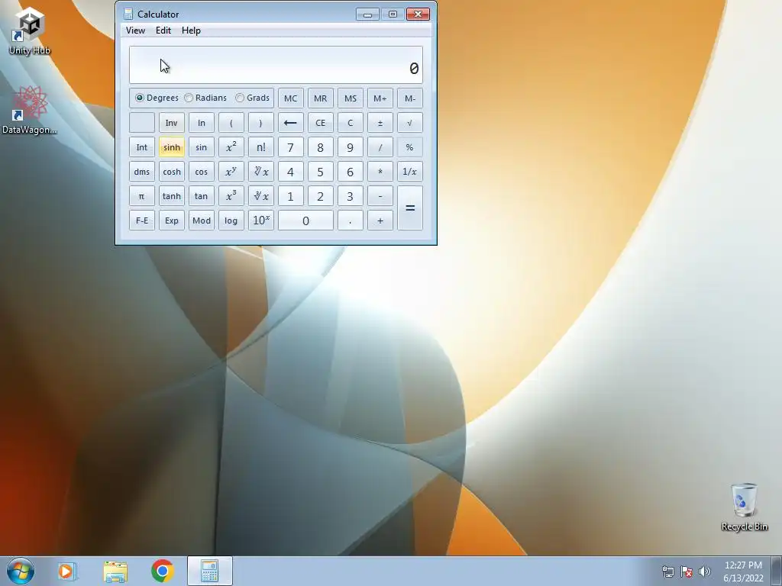Open the volume speaker tray icon

point(705,571)
